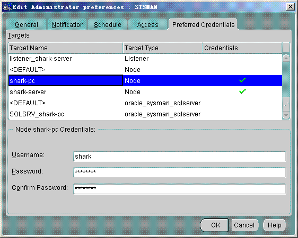Select <DEFAULT> oracle_sysman_sqlserver row
298x238 pixels.
(145, 103)
